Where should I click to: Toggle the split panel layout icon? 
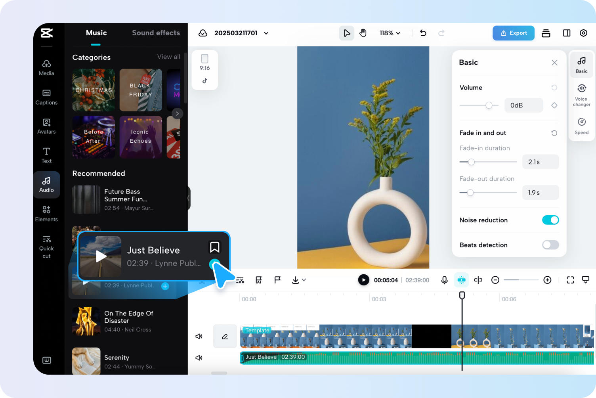[x=567, y=33]
